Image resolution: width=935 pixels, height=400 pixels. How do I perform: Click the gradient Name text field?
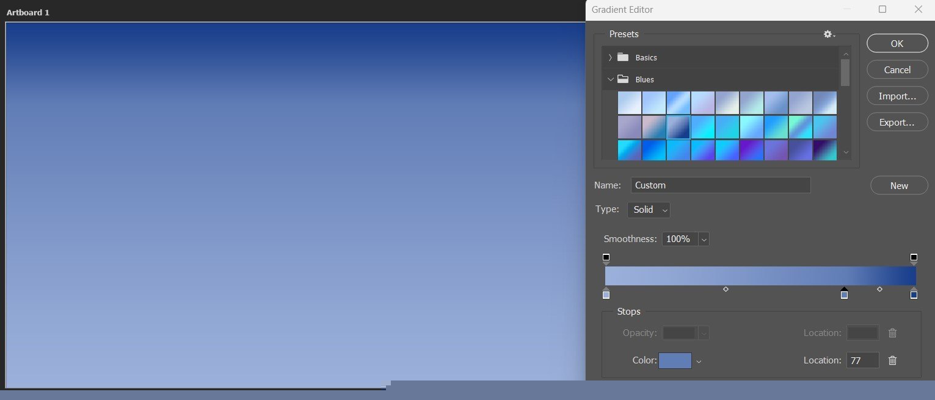click(721, 185)
